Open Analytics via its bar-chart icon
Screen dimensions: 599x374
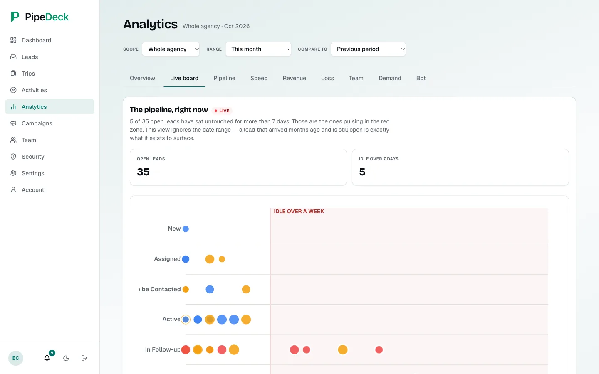tap(13, 107)
